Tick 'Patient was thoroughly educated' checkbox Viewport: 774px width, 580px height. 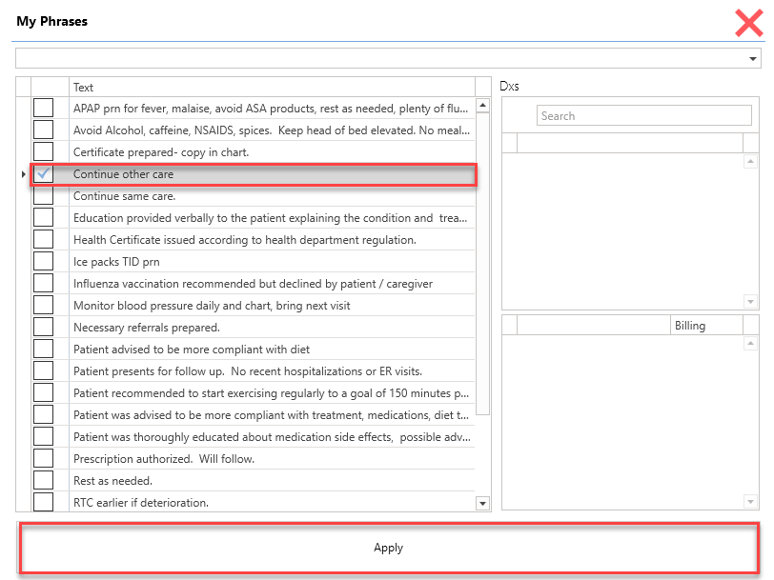[x=44, y=436]
